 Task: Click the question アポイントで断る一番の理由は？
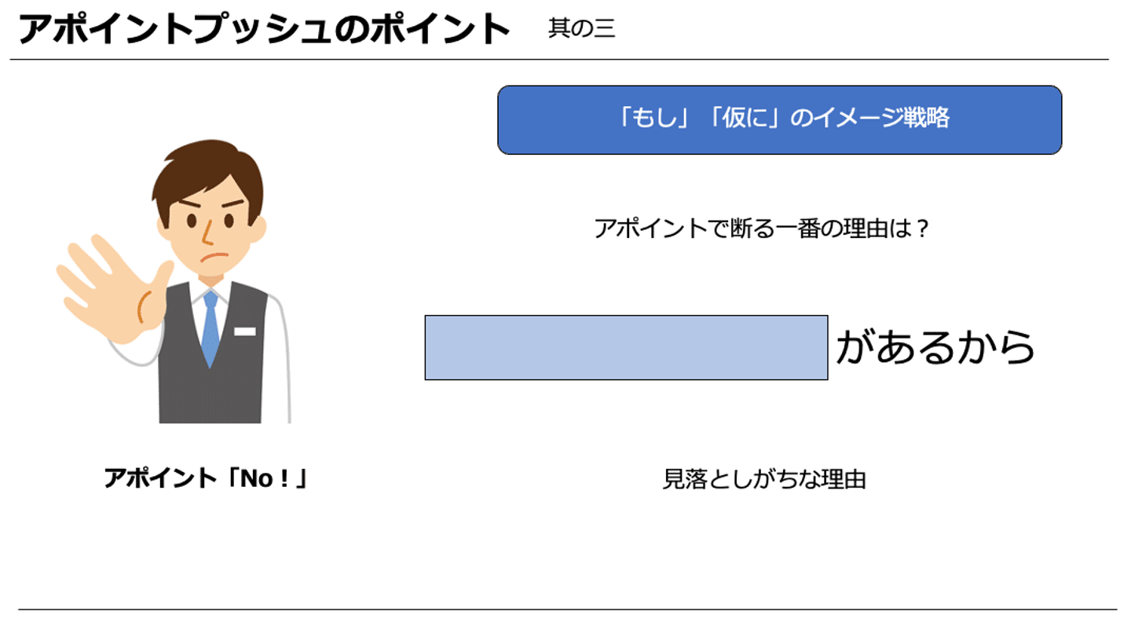click(762, 229)
